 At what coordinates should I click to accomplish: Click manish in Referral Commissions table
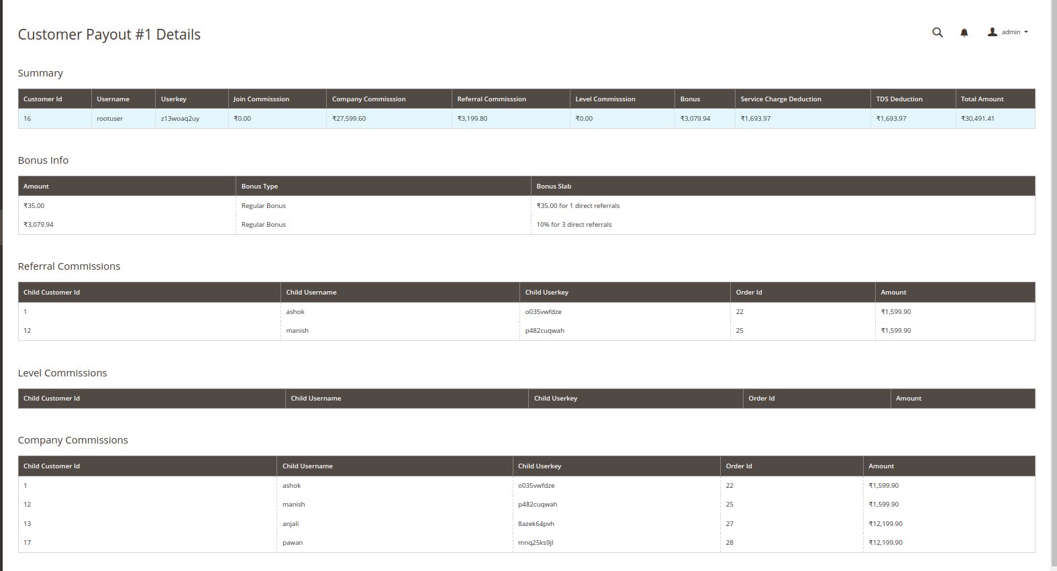[297, 331]
